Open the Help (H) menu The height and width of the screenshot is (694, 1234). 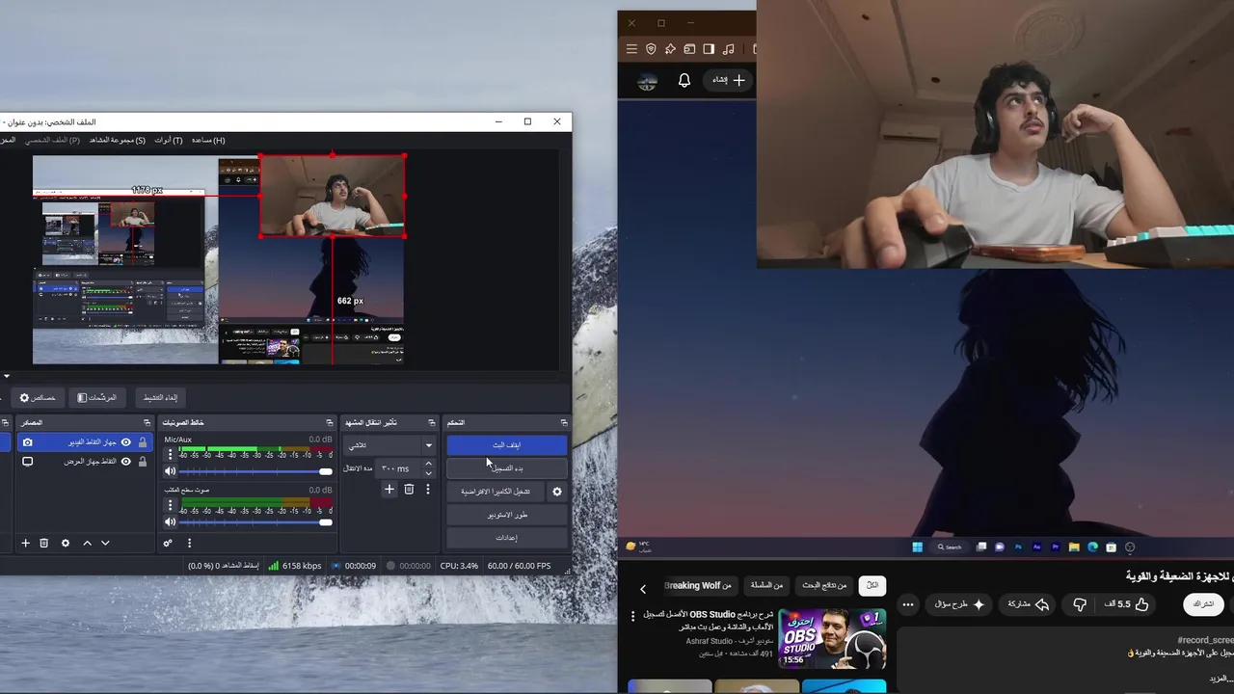208,140
